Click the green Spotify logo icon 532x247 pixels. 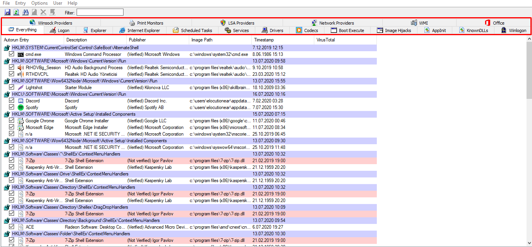coord(21,107)
